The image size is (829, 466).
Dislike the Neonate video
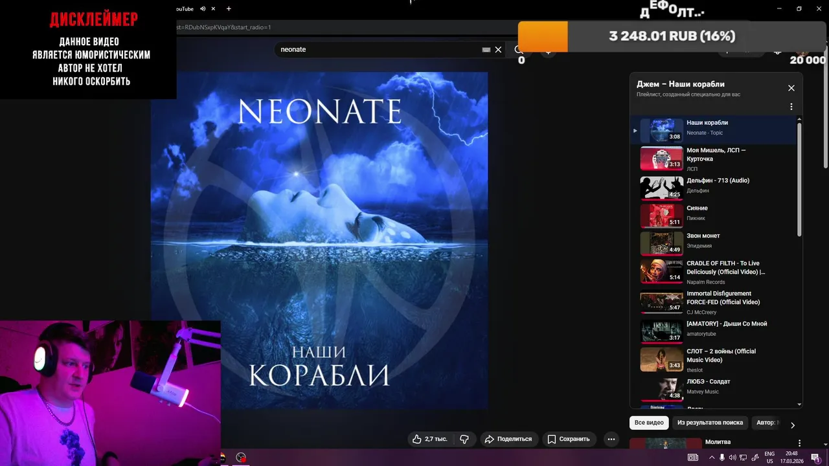(x=464, y=439)
